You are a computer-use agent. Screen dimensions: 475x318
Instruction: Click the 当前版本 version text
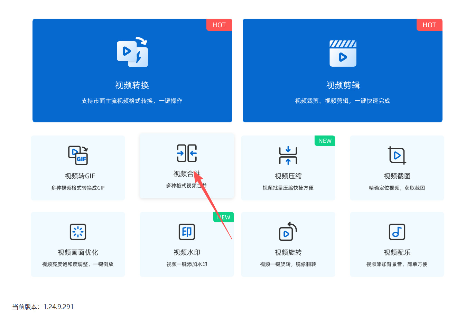[x=43, y=307]
